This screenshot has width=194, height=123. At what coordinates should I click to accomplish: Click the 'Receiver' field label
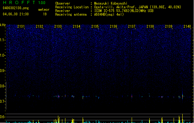(x=63, y=11)
